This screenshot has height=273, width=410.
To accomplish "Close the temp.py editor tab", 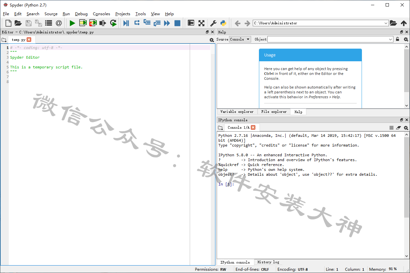I will 29,40.
